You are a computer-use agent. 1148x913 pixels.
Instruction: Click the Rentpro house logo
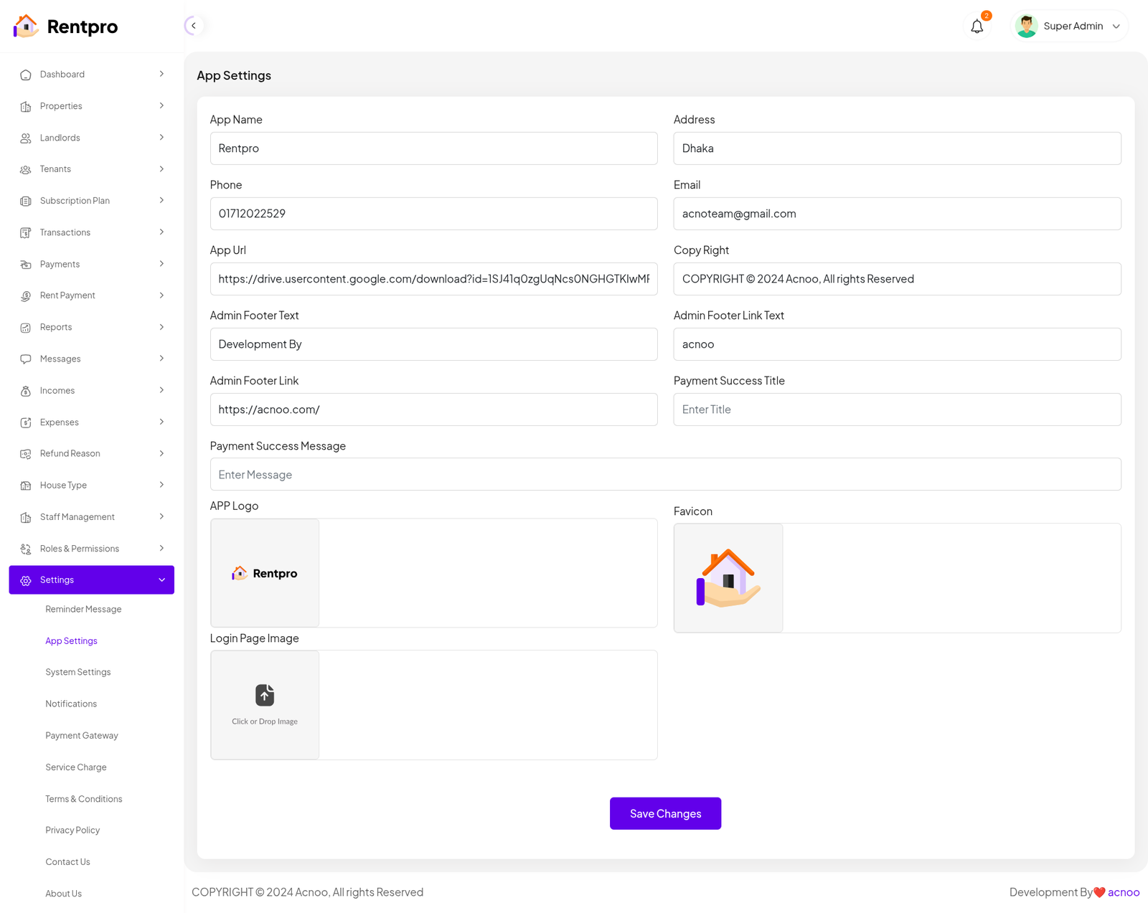(27, 27)
